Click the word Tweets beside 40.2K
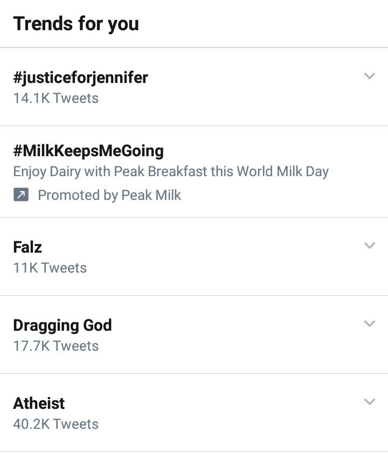Image resolution: width=388 pixels, height=453 pixels. pos(76,424)
